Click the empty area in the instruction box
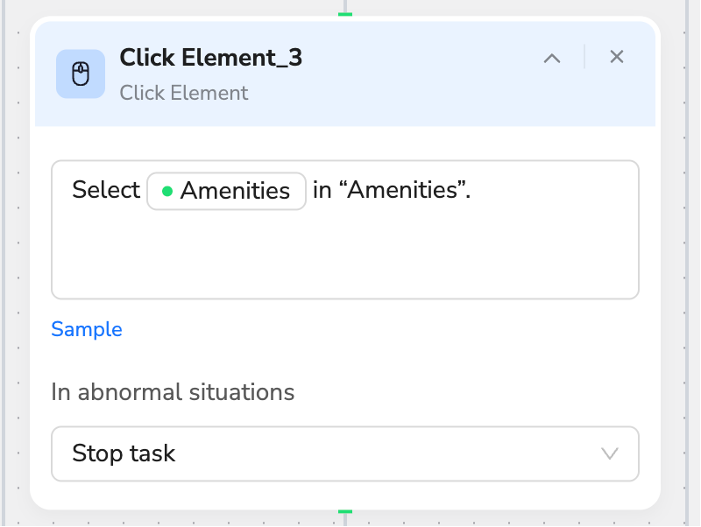 click(344, 255)
